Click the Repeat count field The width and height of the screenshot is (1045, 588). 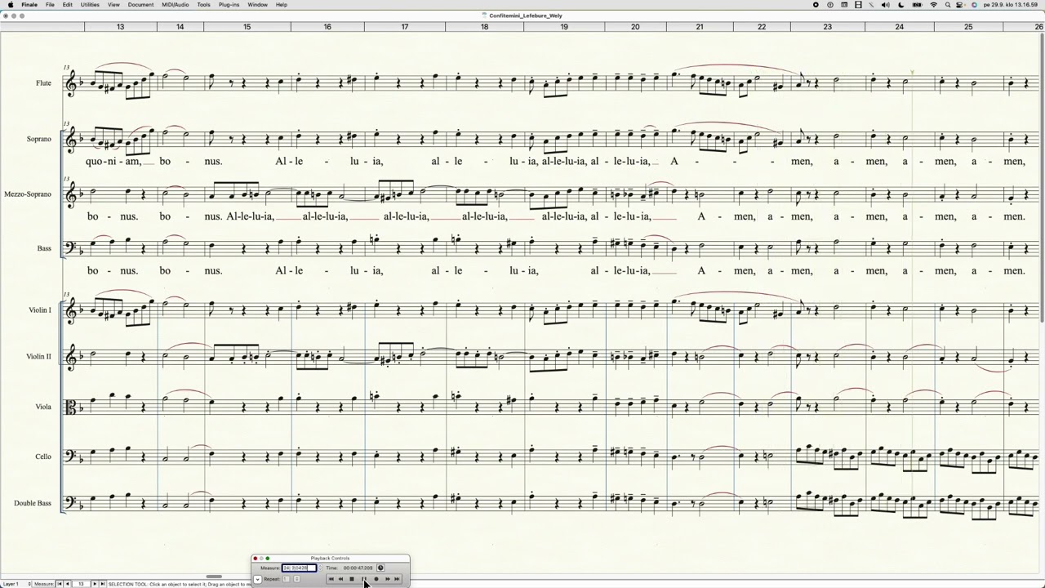(286, 579)
